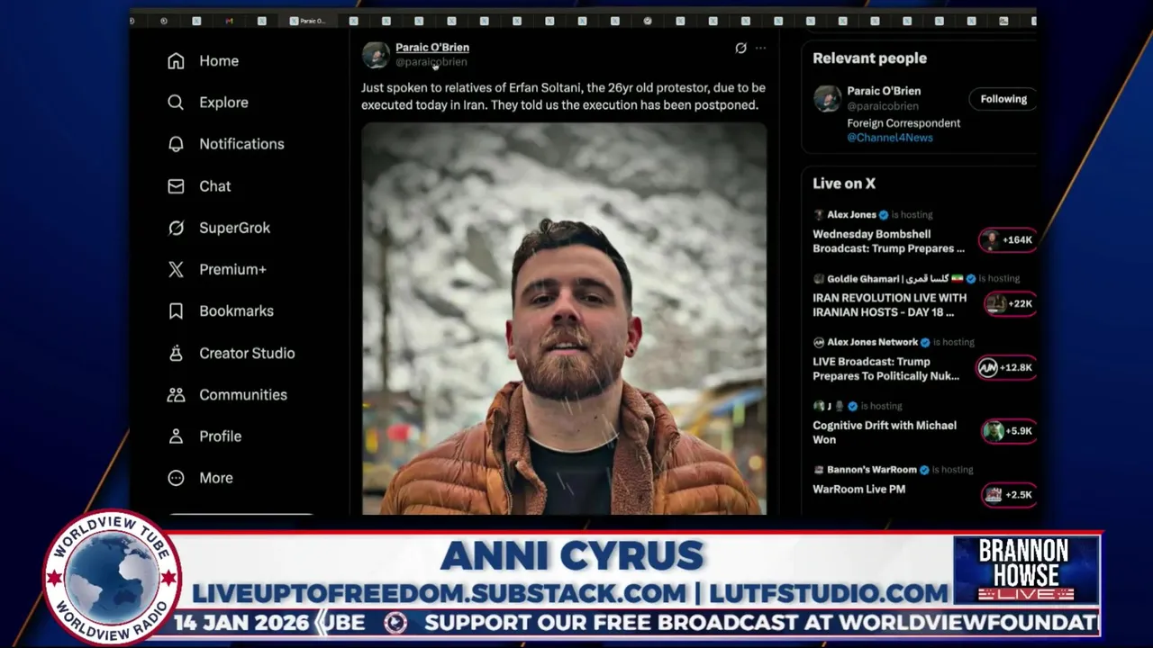Open Creator Studio menu item
Image resolution: width=1153 pixels, height=648 pixels.
pos(247,353)
